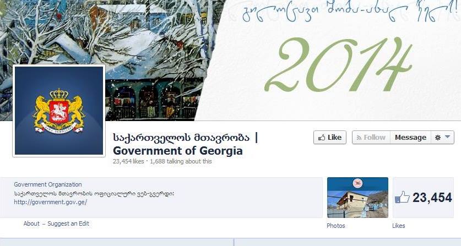Click the RSS icon in the Follow button

[x=359, y=138]
